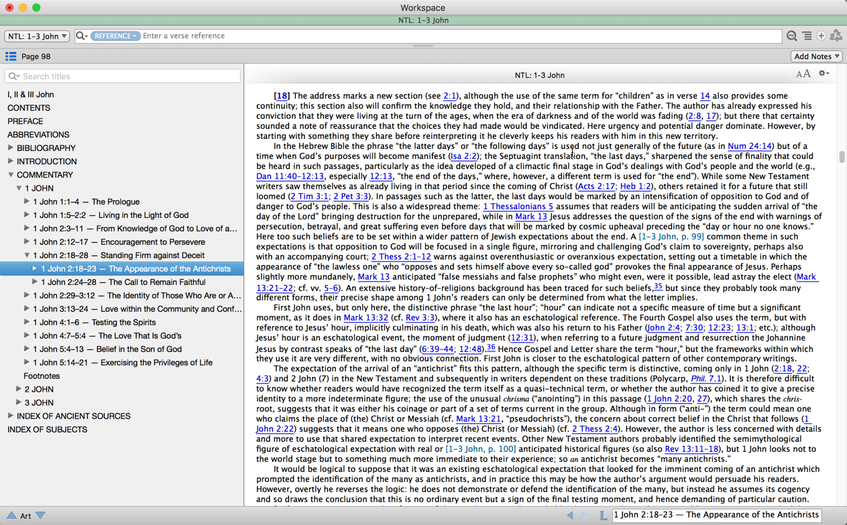This screenshot has height=525, width=847.
Task: Follow the 1 Thessalonians 5 link
Action: [518, 207]
